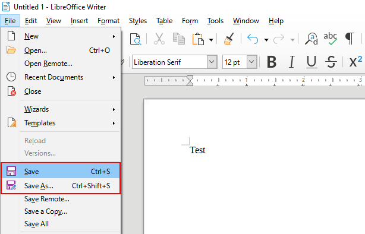365x234 pixels.
Task: Click the Liberation Serif font name field
Action: (169, 62)
